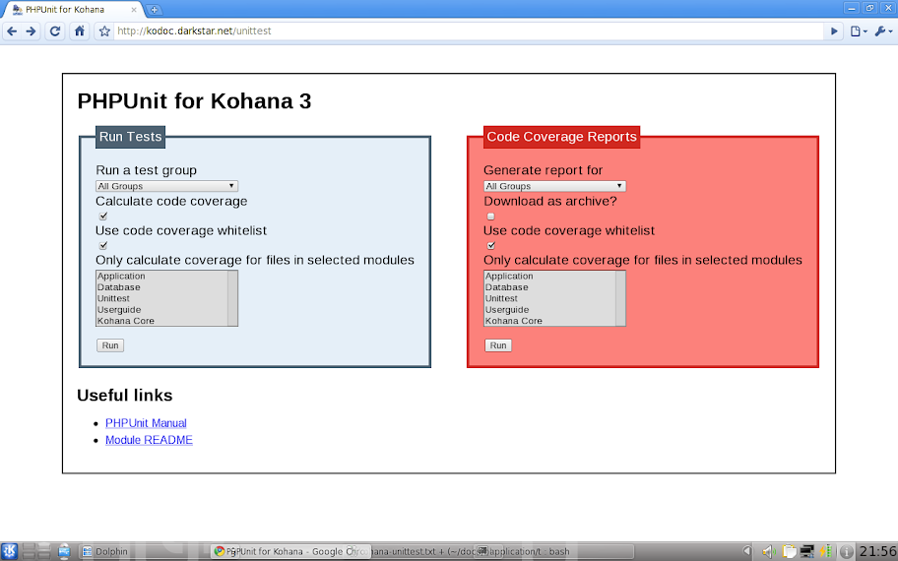The height and width of the screenshot is (561, 898).
Task: Enable the Download as archive checkbox
Action: pyautogui.click(x=490, y=216)
